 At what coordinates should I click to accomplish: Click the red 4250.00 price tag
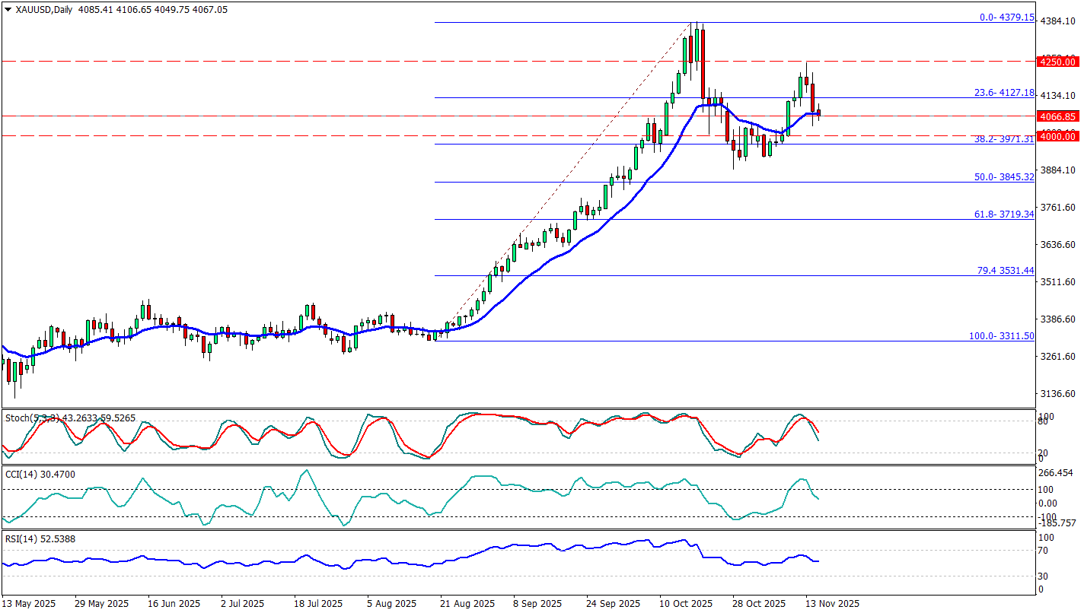coord(1057,62)
